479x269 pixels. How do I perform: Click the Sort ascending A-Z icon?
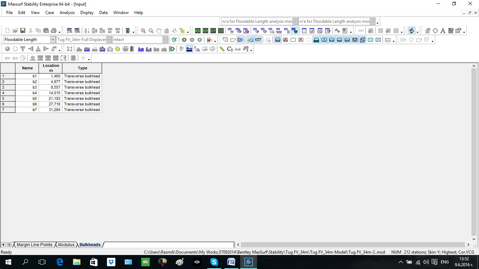pyautogui.click(x=87, y=31)
